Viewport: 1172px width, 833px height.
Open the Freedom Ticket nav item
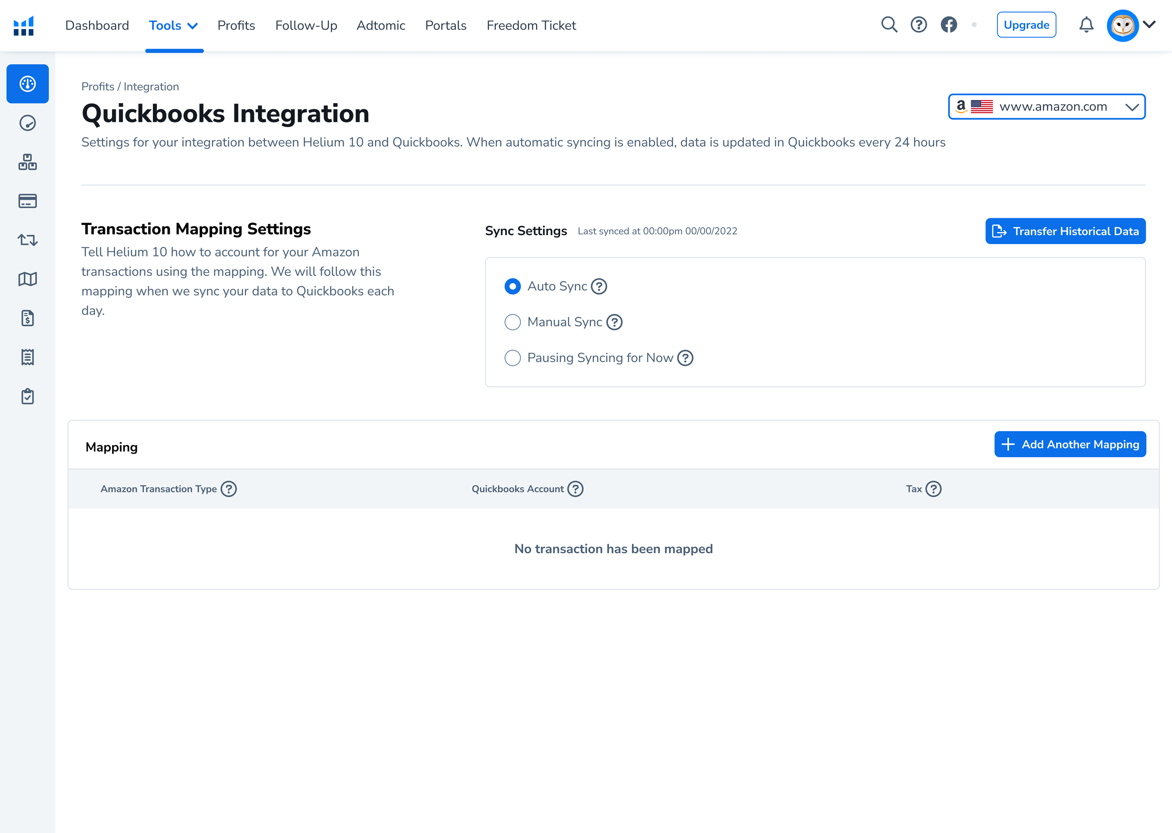click(531, 26)
